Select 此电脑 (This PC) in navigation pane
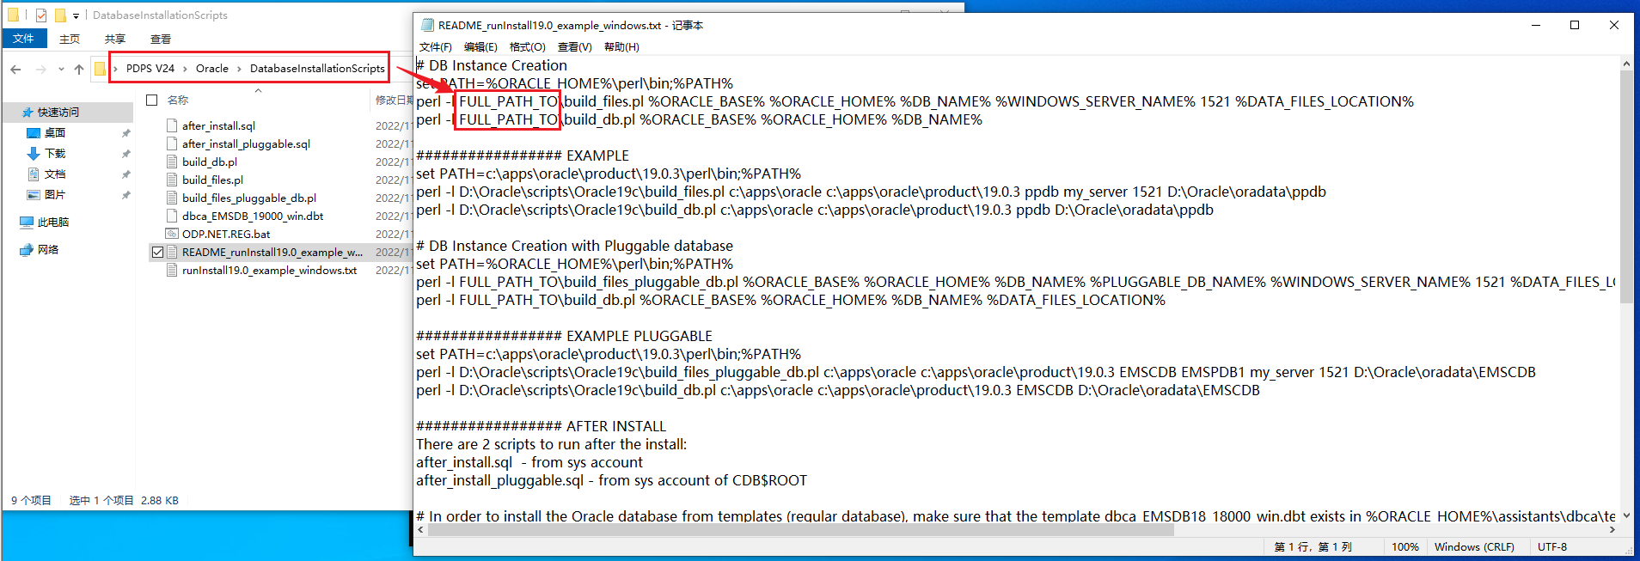This screenshot has width=1640, height=561. tap(52, 223)
